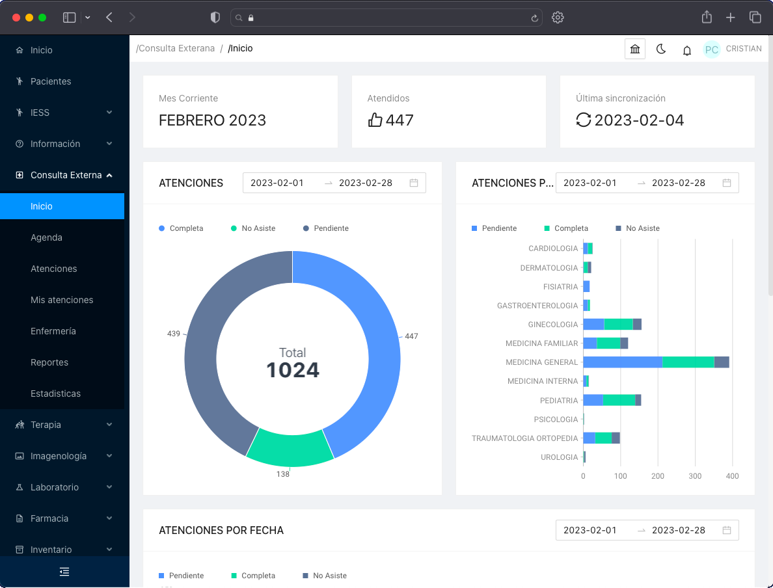Open Agenda in the sidebar
Viewport: 773px width, 588px height.
[46, 237]
